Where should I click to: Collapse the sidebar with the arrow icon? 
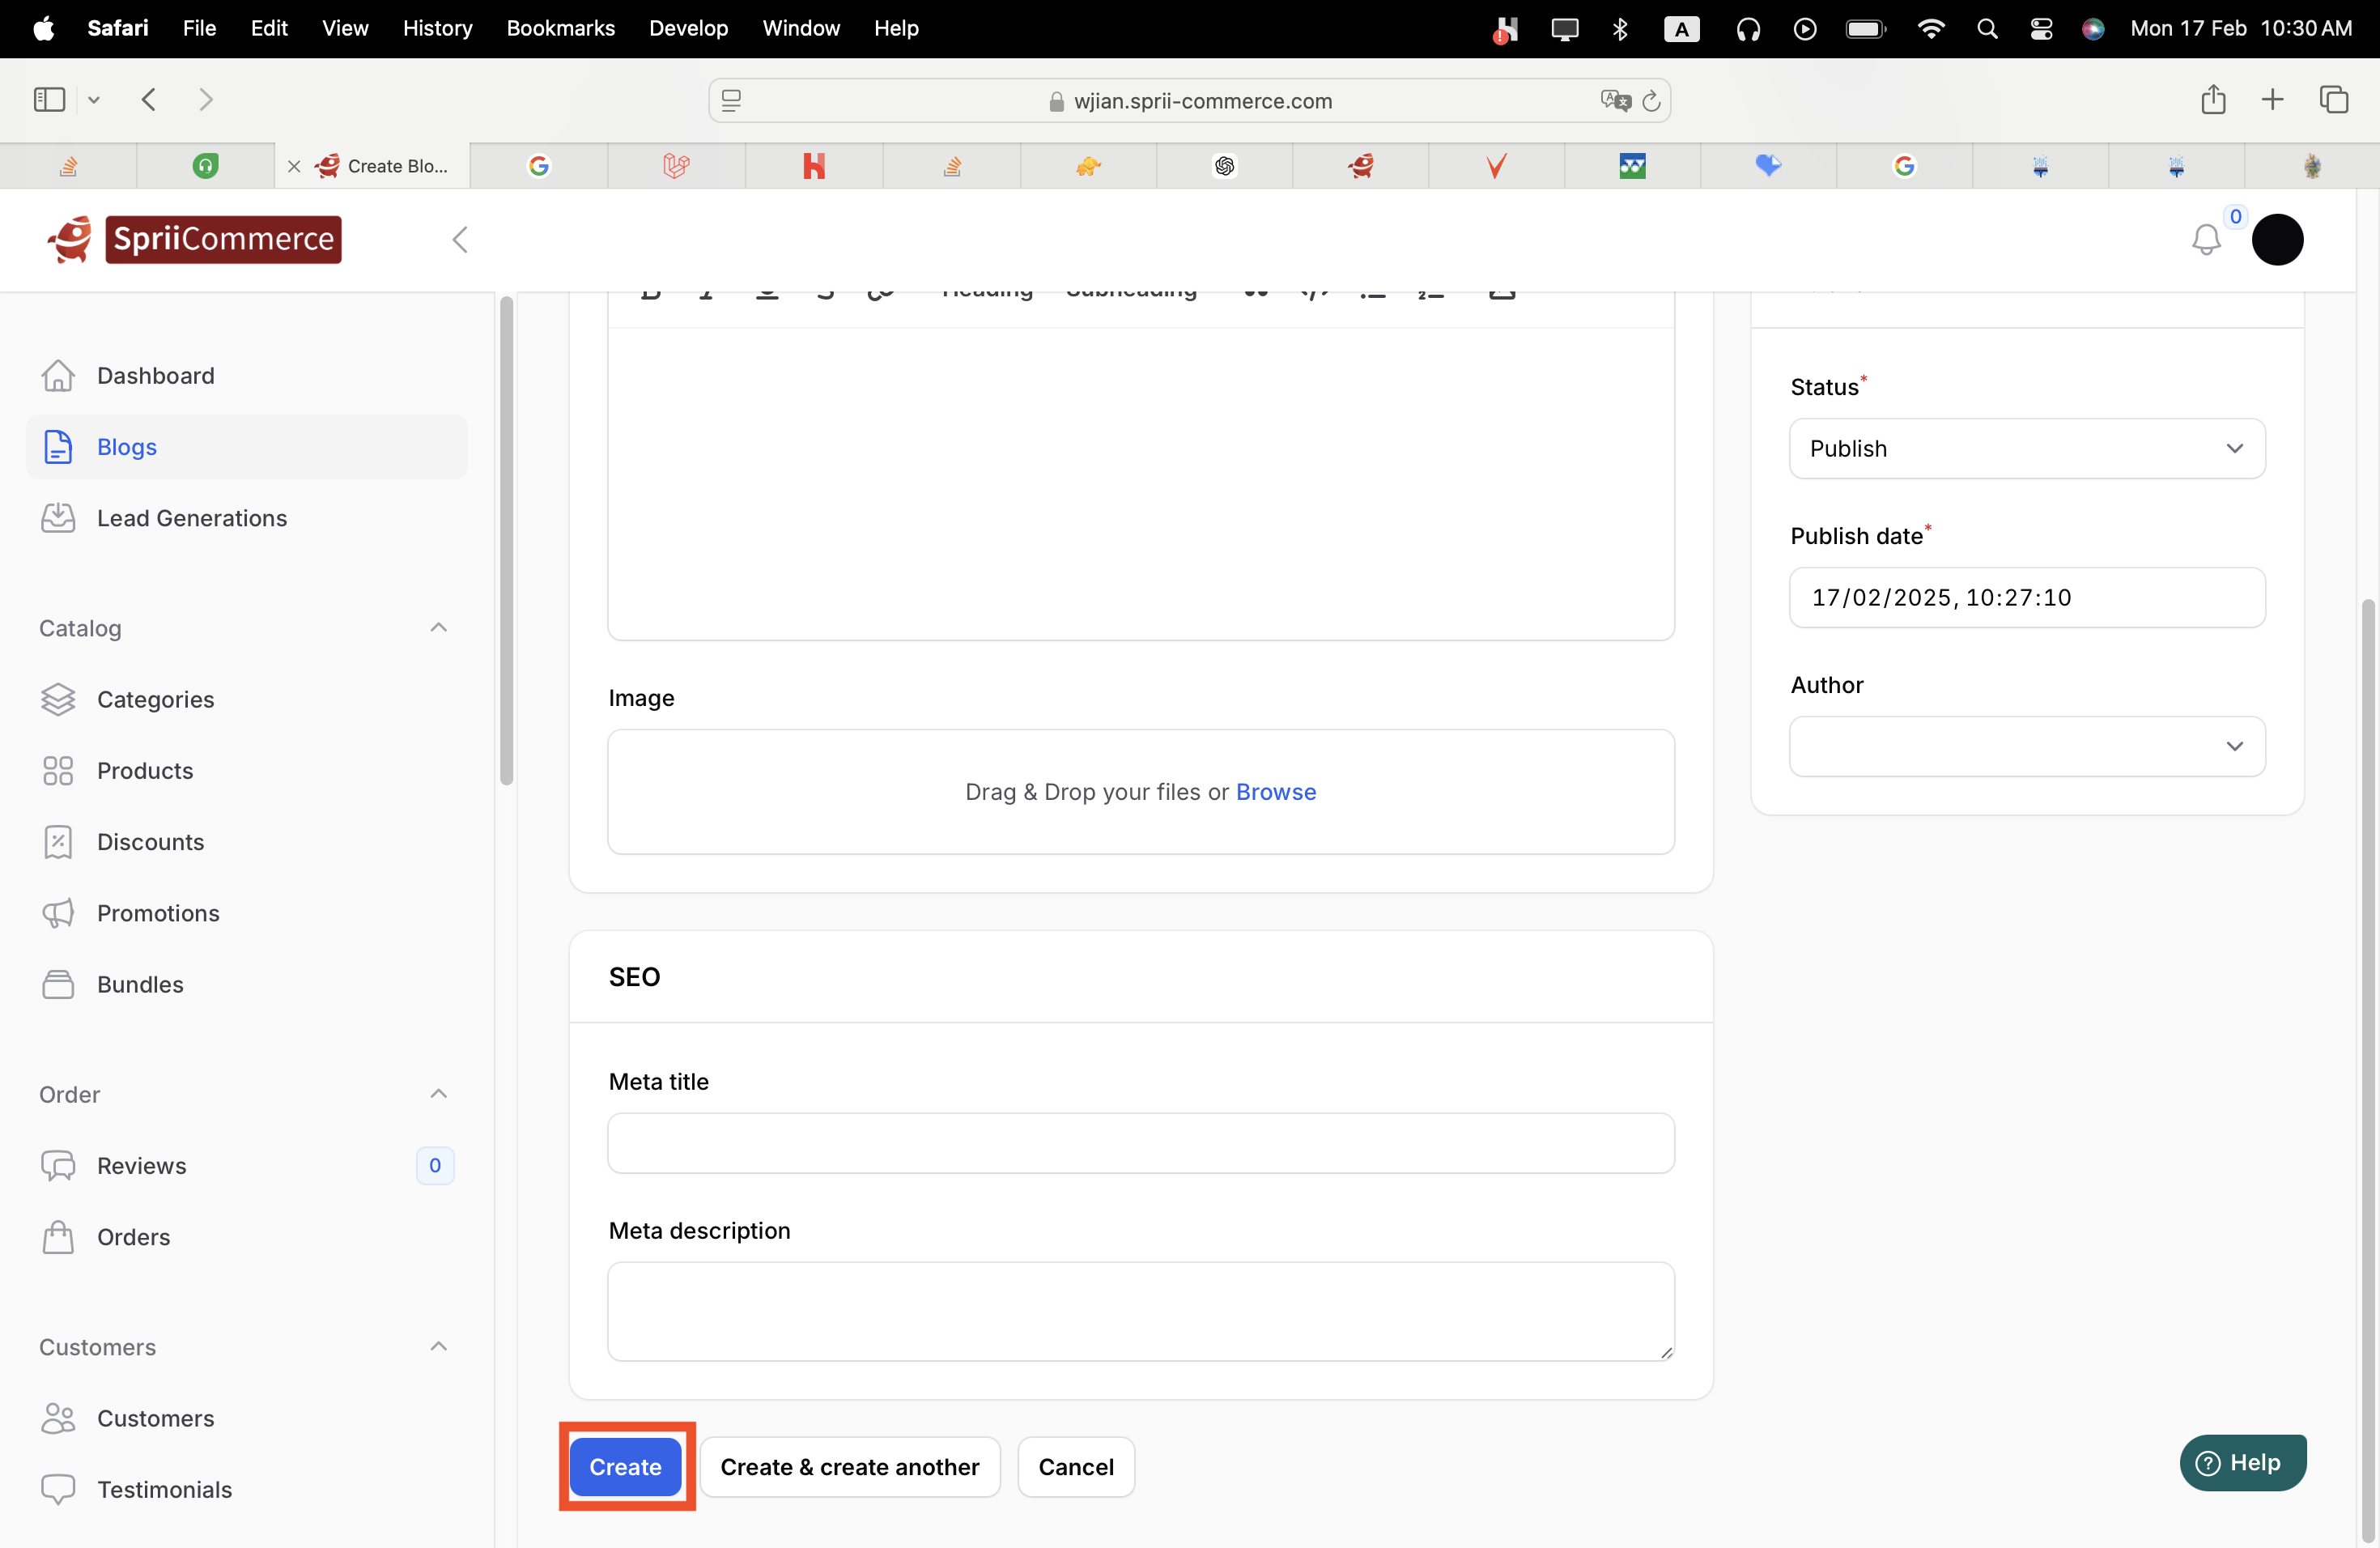tap(460, 240)
